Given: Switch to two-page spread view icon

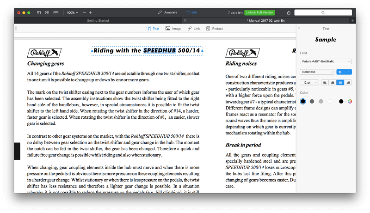Looking at the screenshot, I should [x=56, y=12].
